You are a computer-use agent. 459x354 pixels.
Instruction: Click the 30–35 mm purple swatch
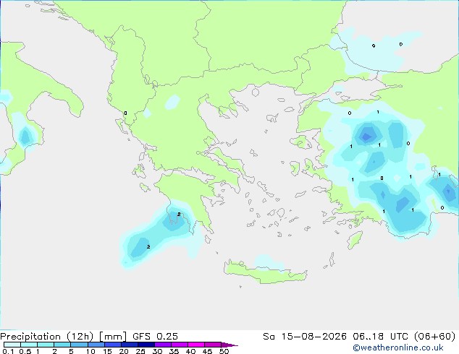point(162,345)
